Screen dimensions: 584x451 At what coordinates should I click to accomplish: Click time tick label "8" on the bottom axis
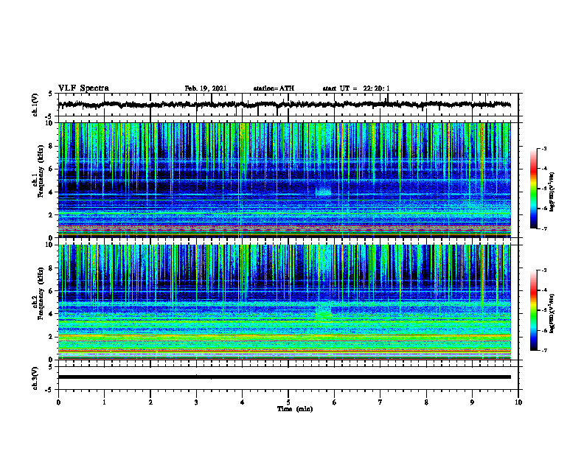[426, 402]
